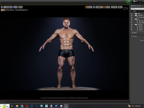Toggle grid snapping icon
This screenshot has height=108, width=144.
[x=99, y=7]
